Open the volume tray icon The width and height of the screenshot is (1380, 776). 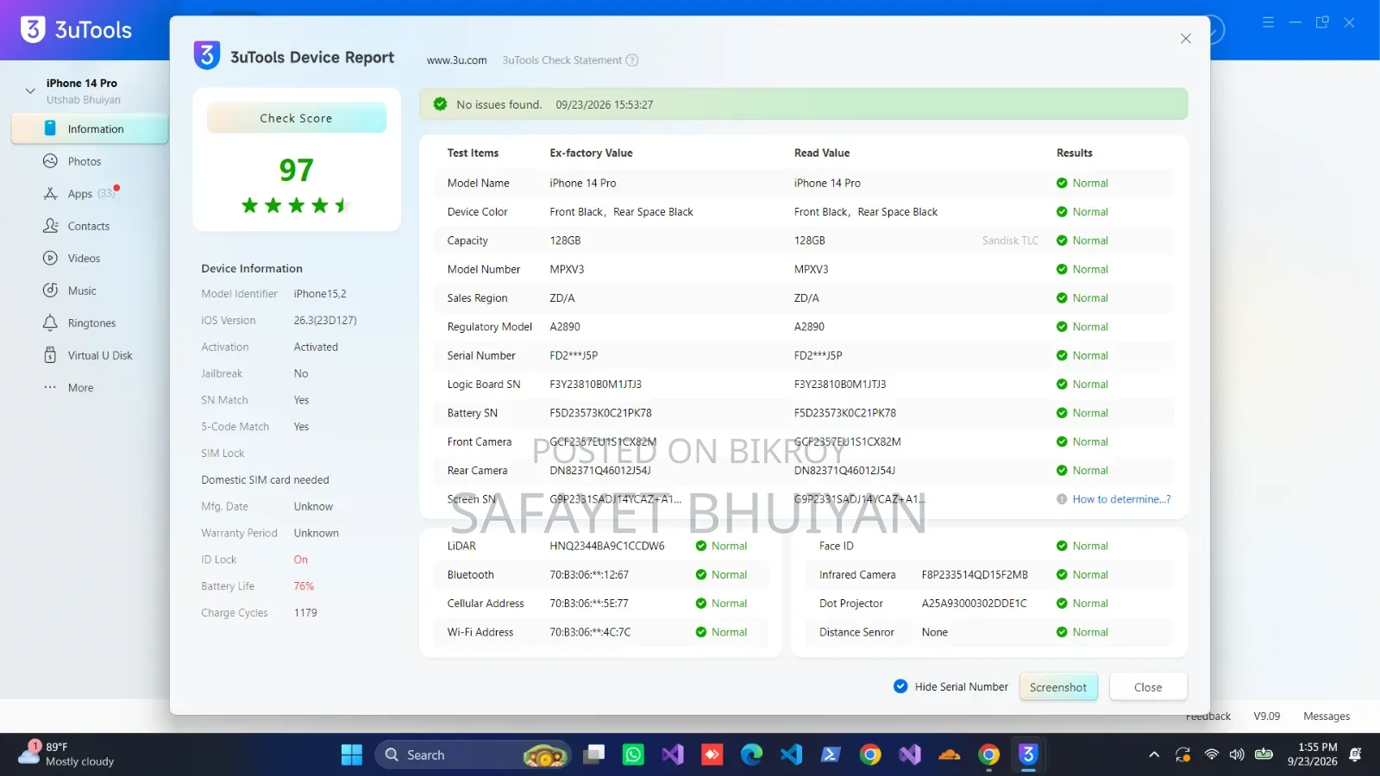coord(1237,755)
